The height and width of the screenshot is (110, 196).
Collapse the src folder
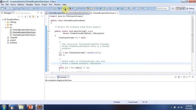(x=6, y=27)
